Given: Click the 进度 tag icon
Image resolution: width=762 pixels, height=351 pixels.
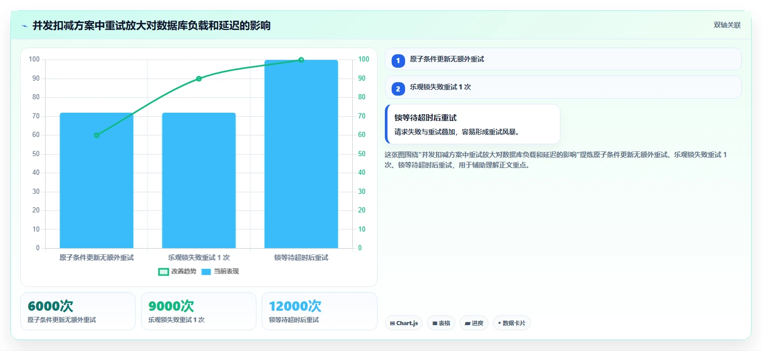Looking at the screenshot, I should (x=467, y=323).
